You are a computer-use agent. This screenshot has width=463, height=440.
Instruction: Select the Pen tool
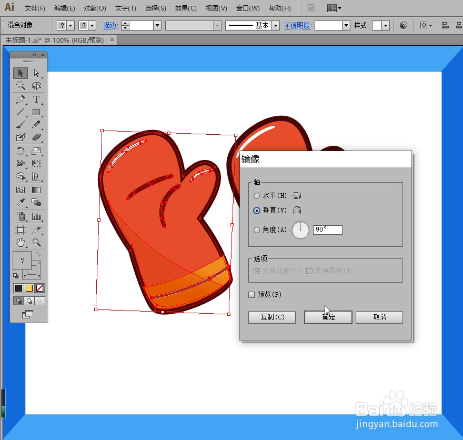click(x=21, y=99)
